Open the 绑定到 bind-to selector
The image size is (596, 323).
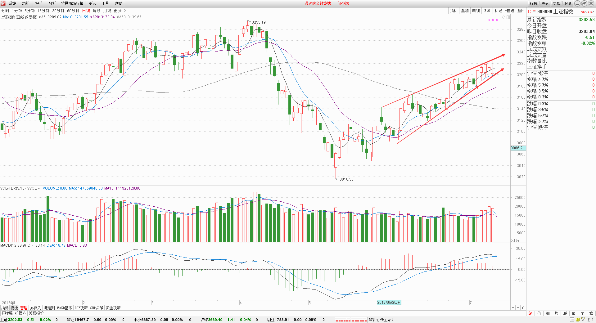[49, 308]
